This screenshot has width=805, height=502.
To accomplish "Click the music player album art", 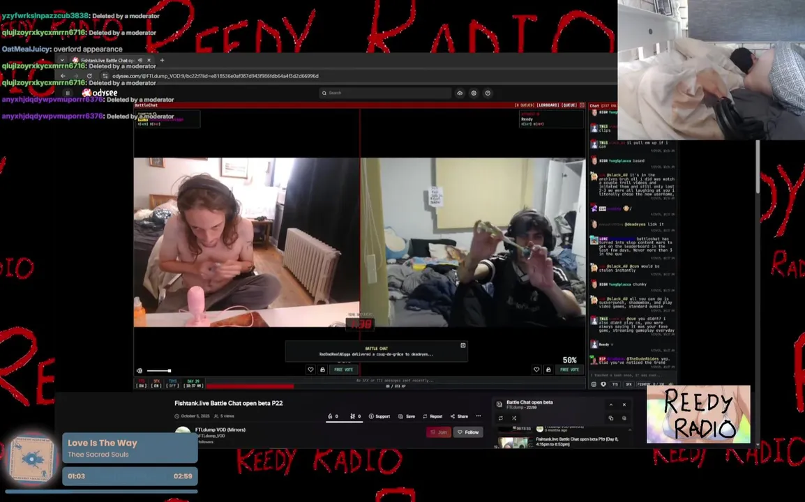I will point(31,458).
